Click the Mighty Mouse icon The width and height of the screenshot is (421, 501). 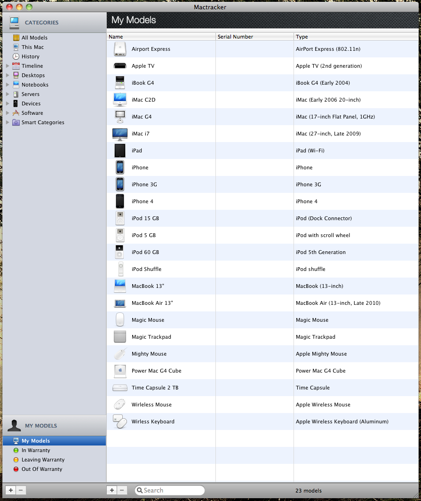tap(120, 354)
